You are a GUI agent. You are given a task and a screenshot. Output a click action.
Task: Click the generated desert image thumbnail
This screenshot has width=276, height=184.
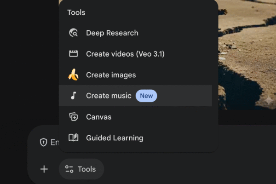pyautogui.click(x=247, y=55)
